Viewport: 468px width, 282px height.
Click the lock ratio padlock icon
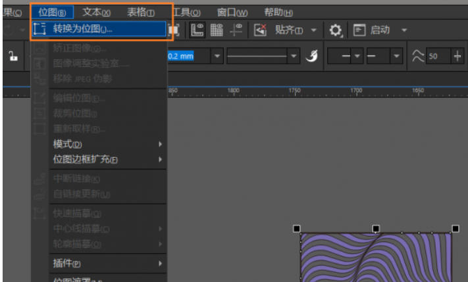(x=12, y=57)
